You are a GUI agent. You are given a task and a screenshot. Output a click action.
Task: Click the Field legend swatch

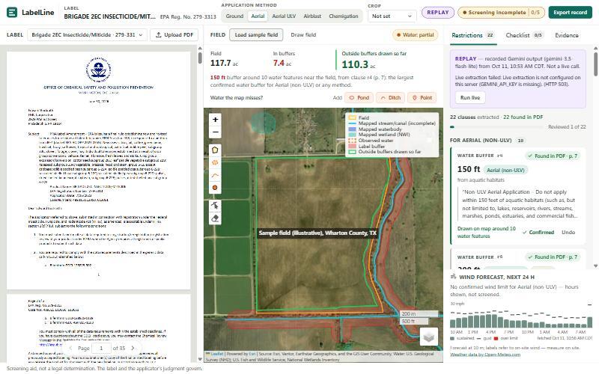[x=352, y=117]
